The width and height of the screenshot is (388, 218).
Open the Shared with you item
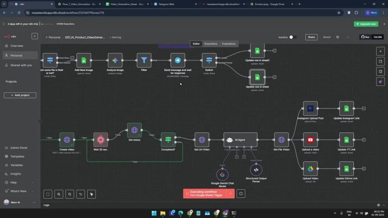(20, 65)
